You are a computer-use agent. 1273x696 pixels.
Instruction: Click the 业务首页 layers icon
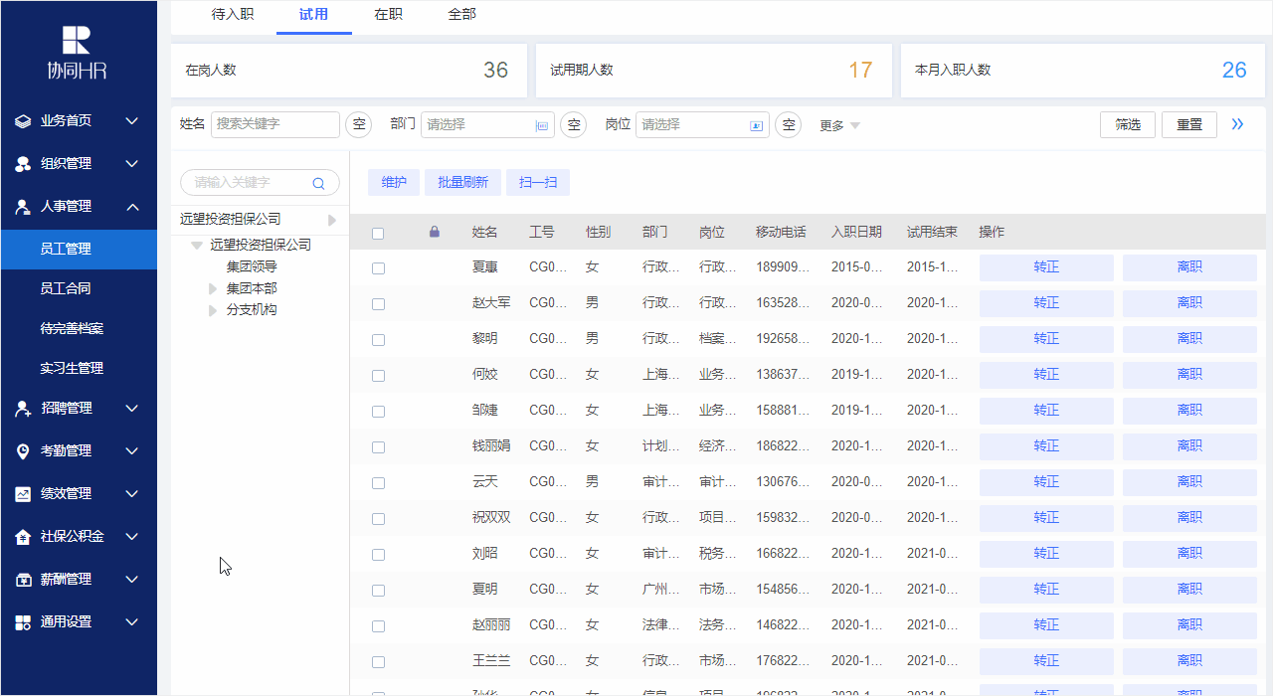point(23,121)
